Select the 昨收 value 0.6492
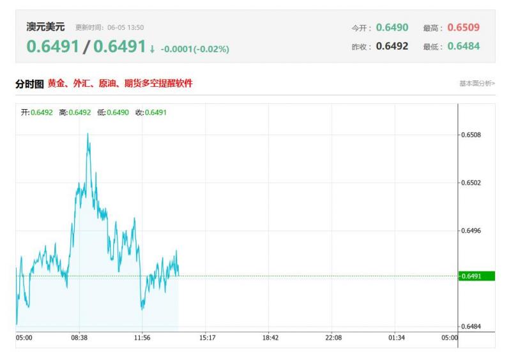The width and height of the screenshot is (511, 361). [392, 46]
